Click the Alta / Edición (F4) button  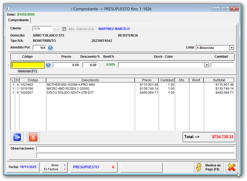pyautogui.click(x=79, y=29)
